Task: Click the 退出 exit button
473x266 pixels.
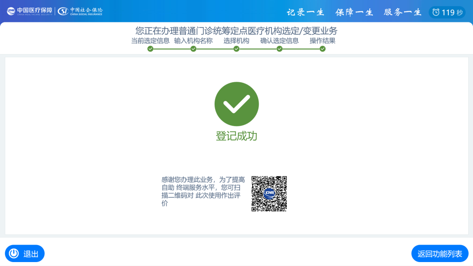Action: click(25, 253)
